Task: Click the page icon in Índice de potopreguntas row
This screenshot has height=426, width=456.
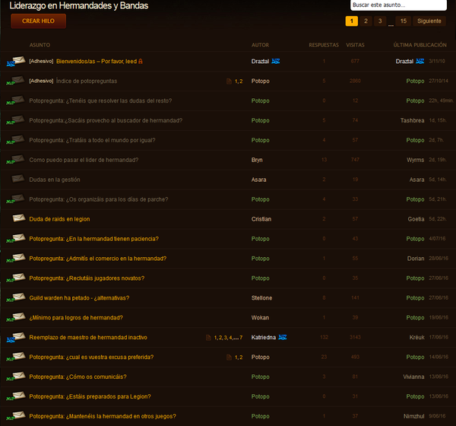Action: pos(230,81)
